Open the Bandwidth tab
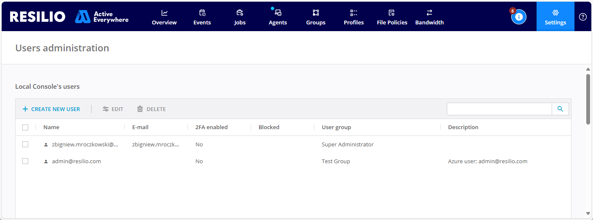 [430, 17]
